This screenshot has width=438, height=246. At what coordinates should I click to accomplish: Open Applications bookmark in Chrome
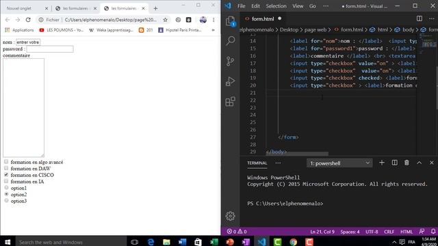click(x=19, y=30)
